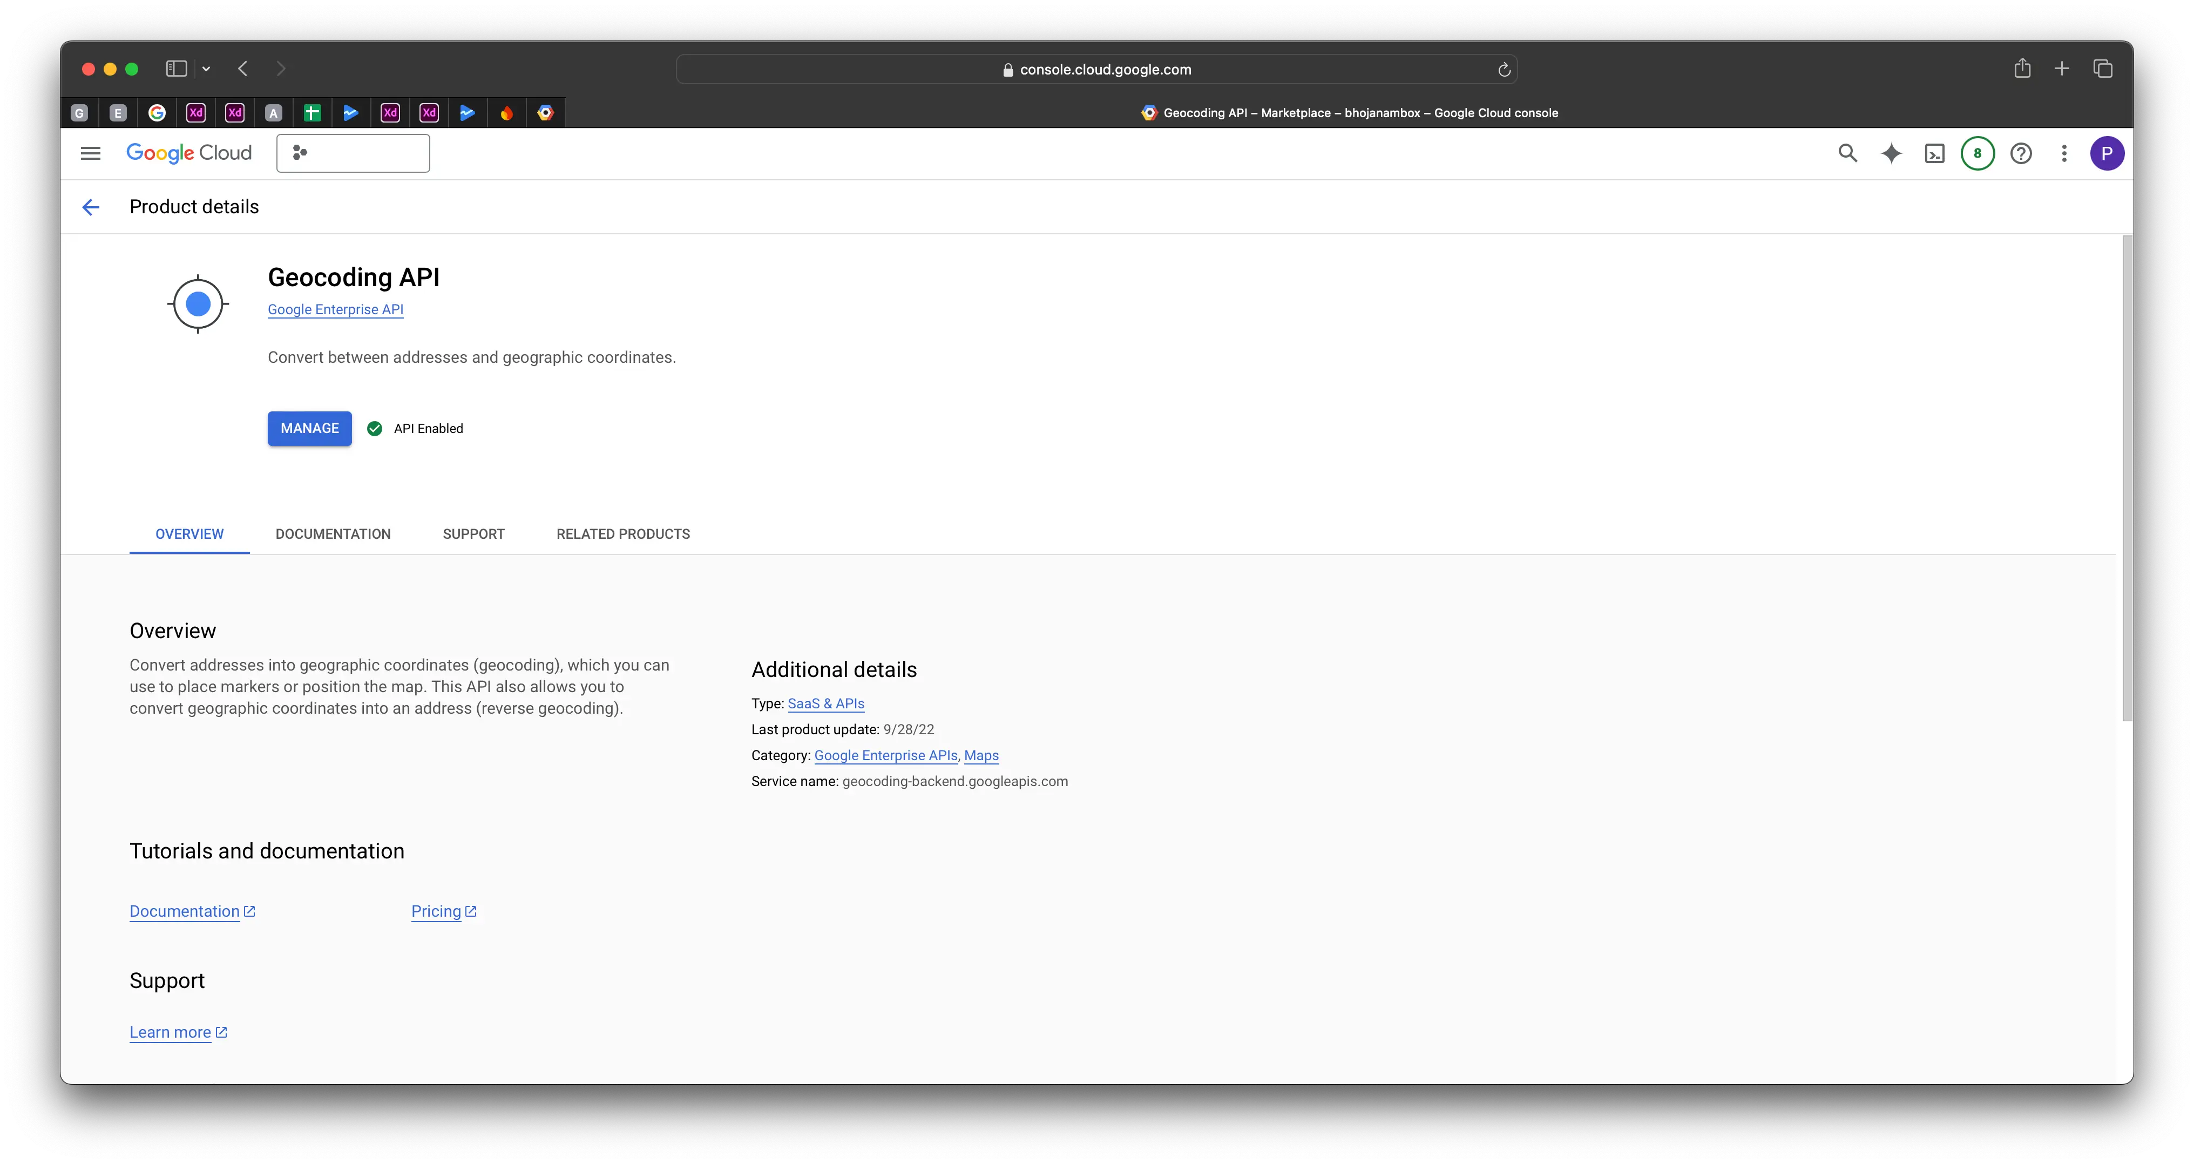
Task: Open a new tab with the plus icon
Action: tap(2061, 68)
